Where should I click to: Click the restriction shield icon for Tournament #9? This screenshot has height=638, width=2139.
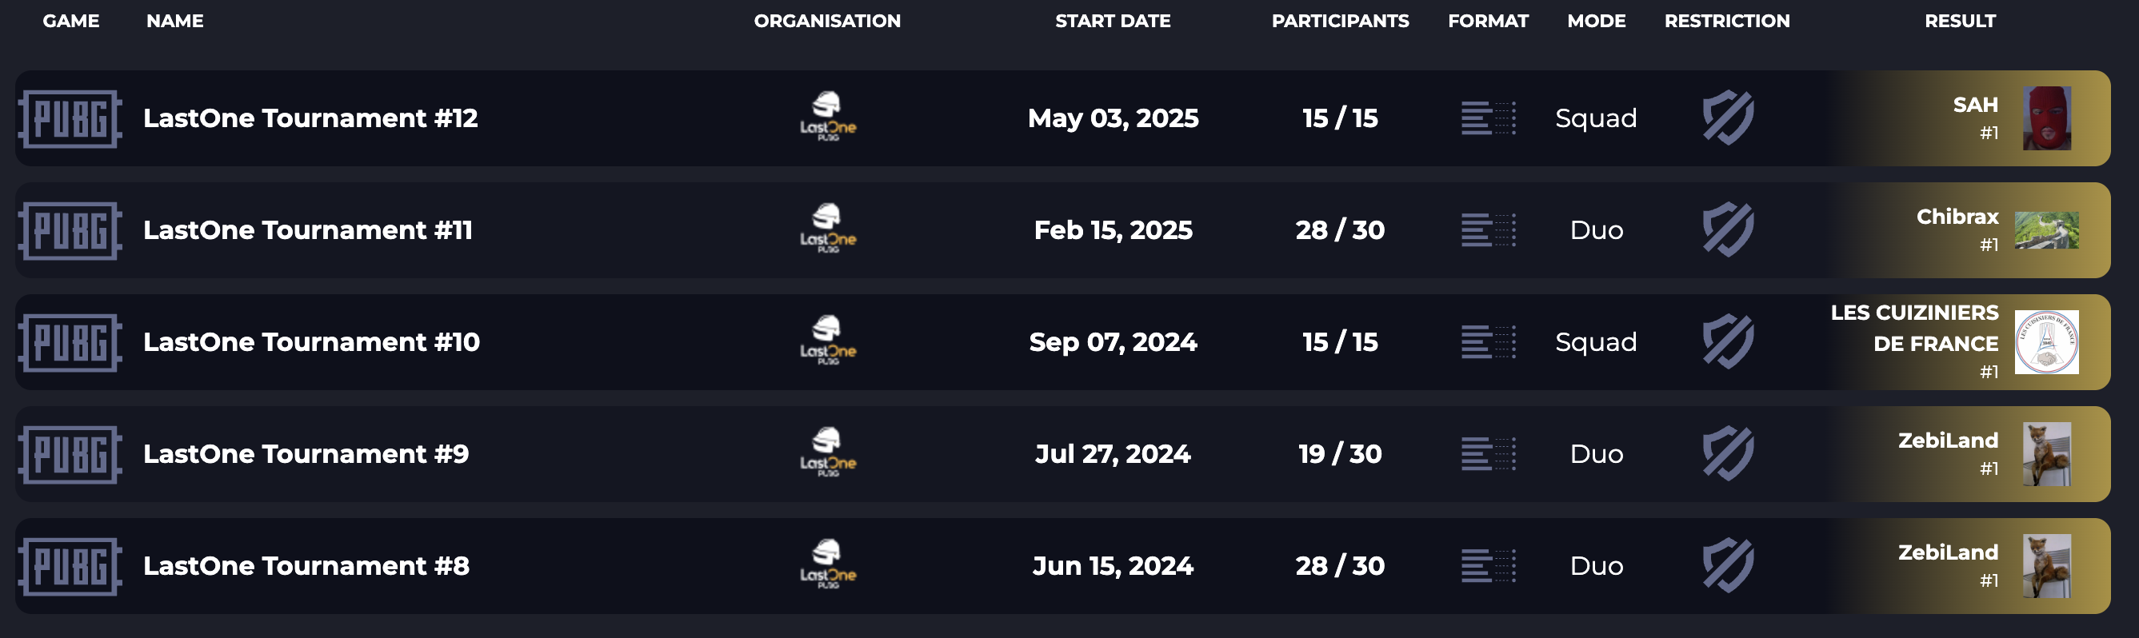(1728, 454)
